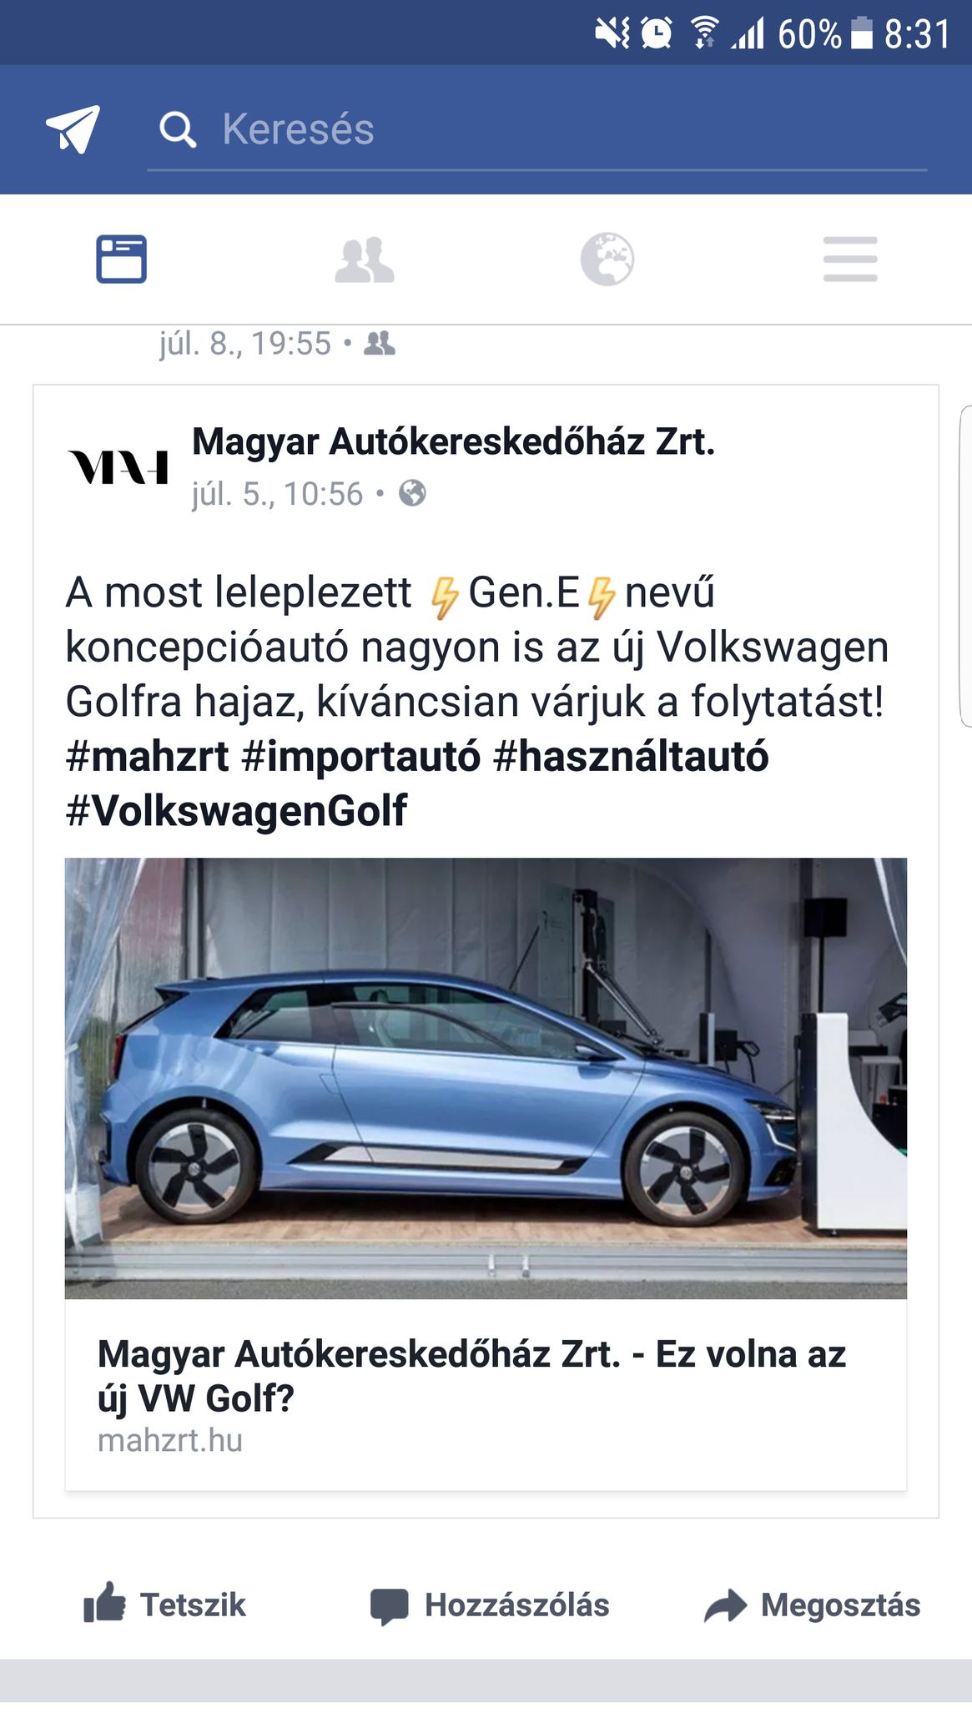Open the #VolkswagenGolf hashtag

(x=236, y=810)
